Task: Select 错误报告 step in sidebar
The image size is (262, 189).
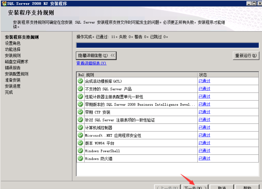Action: [13, 68]
